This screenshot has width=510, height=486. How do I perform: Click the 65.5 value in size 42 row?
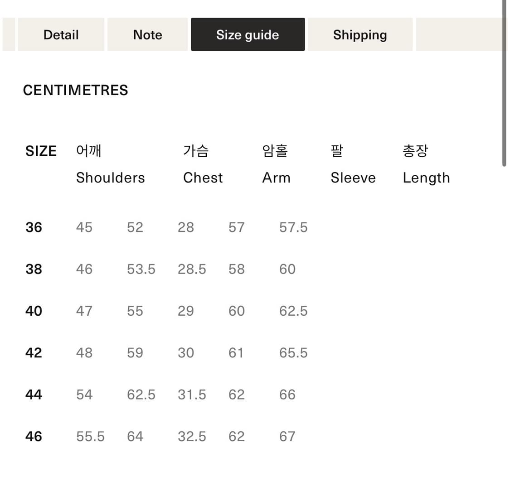(293, 353)
